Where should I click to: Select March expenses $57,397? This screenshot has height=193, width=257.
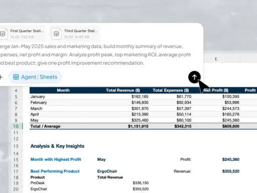pyautogui.click(x=184, y=109)
